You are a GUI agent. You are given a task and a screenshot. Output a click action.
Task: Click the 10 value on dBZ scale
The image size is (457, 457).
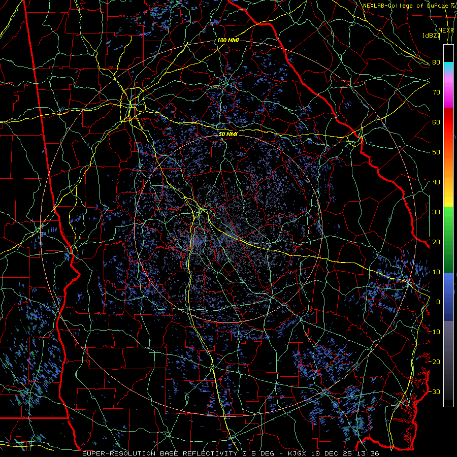[436, 272]
